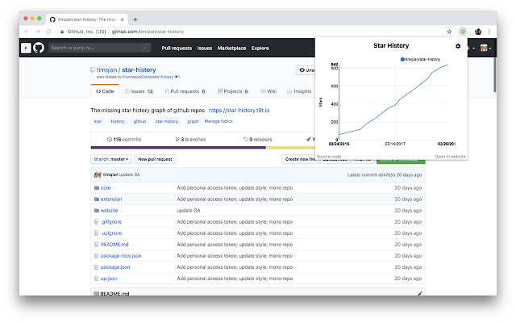The height and width of the screenshot is (323, 516).
Task: Open the Pull requests repository tab
Action: point(185,91)
